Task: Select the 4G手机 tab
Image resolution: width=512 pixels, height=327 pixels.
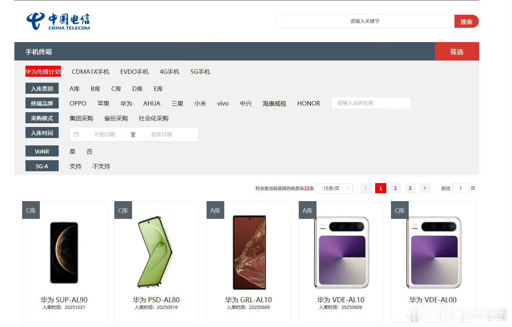Action: (169, 72)
